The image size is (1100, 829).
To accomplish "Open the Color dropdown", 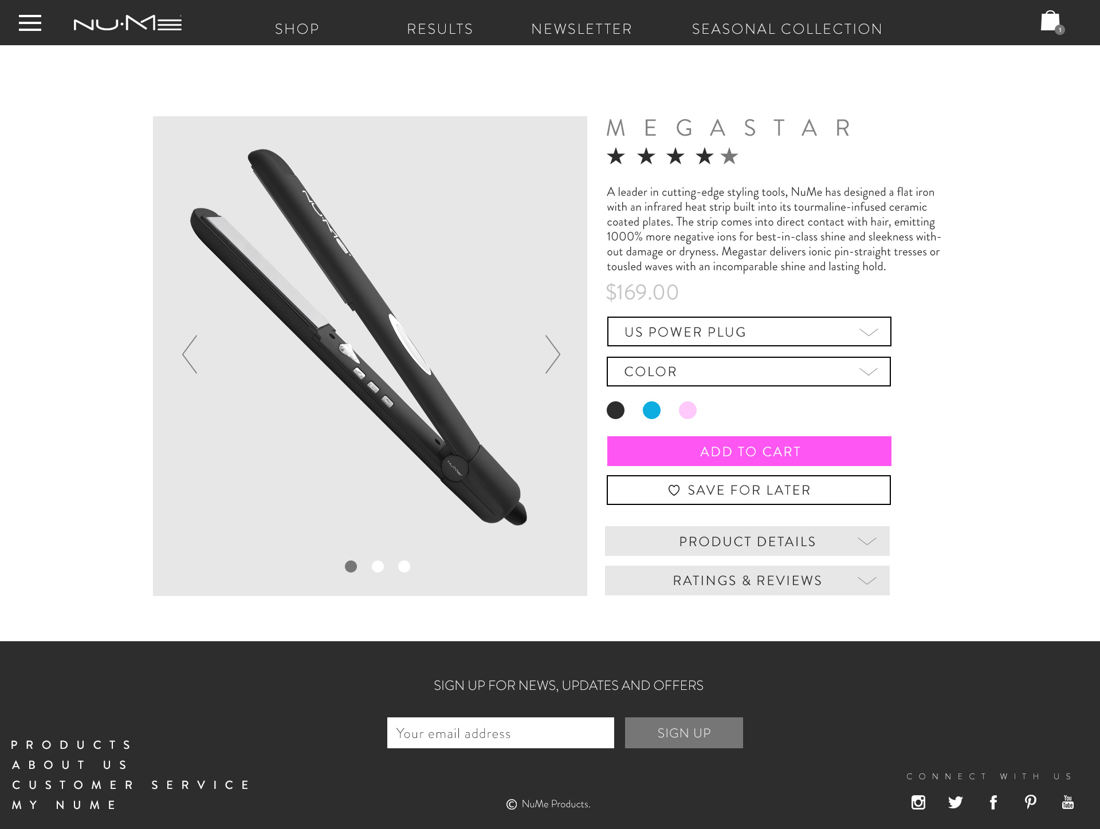I will coord(749,372).
